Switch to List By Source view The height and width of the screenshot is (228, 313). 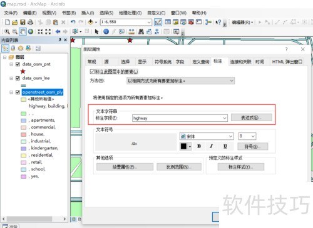[13, 49]
